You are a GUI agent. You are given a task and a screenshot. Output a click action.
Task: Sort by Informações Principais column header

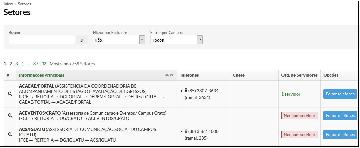tap(42, 75)
